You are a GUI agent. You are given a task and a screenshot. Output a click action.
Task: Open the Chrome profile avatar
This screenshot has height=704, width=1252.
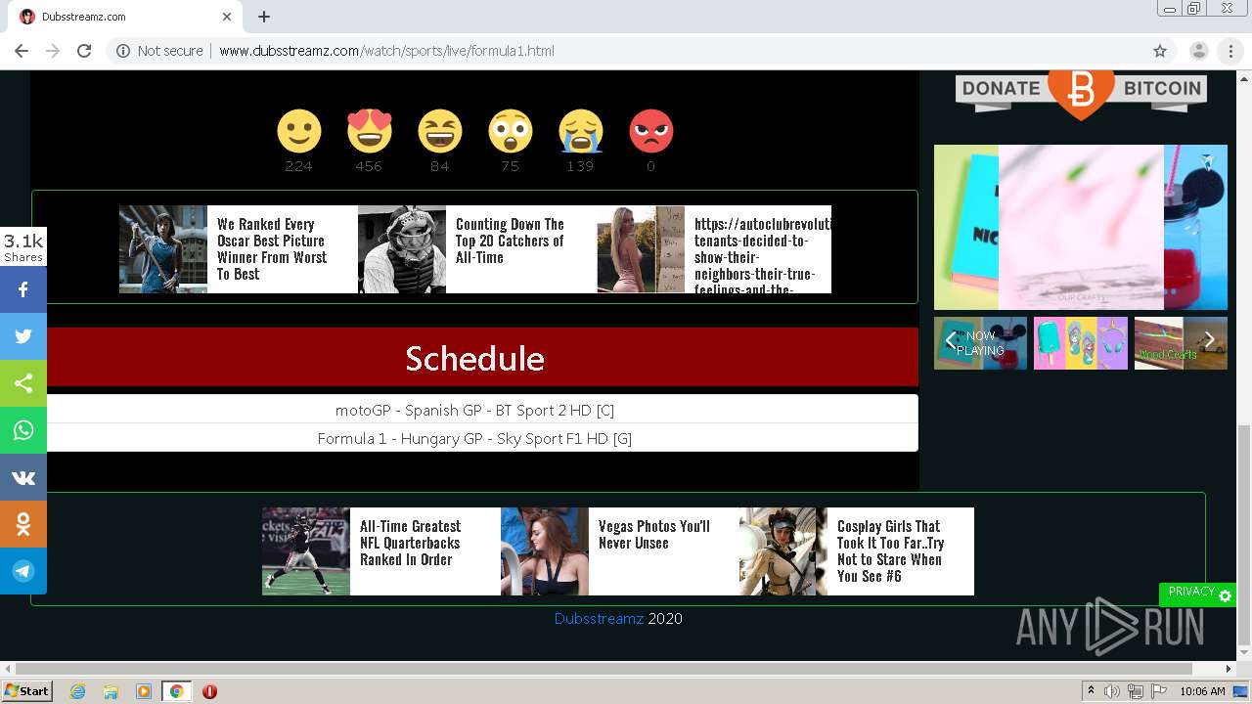click(x=1198, y=51)
